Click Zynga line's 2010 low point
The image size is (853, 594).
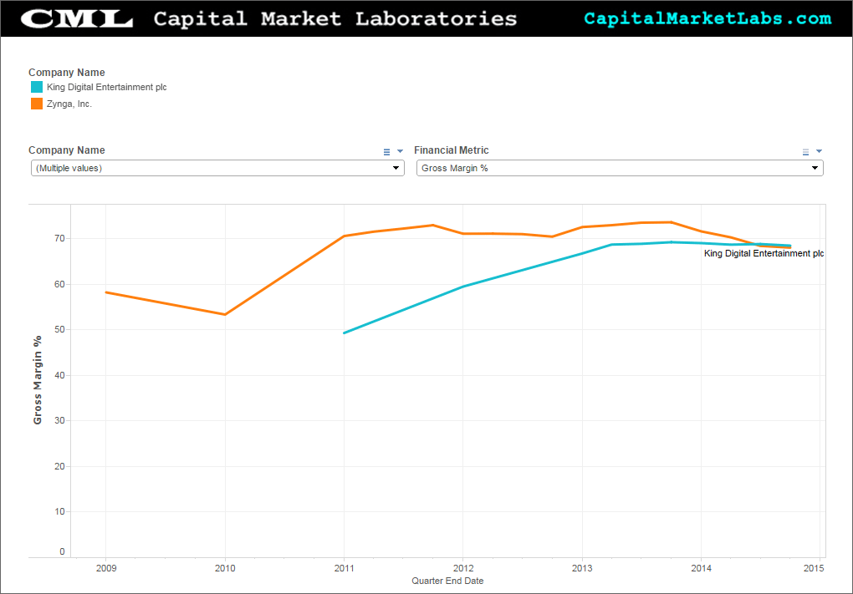pyautogui.click(x=225, y=314)
